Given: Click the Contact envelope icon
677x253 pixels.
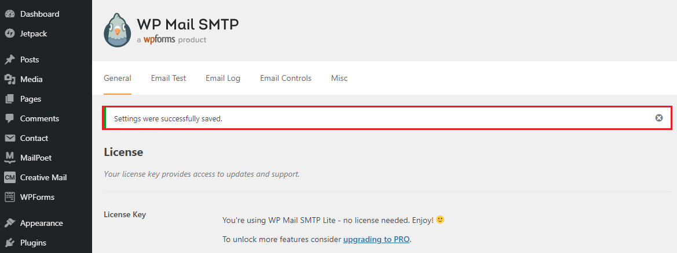Looking at the screenshot, I should (10, 138).
